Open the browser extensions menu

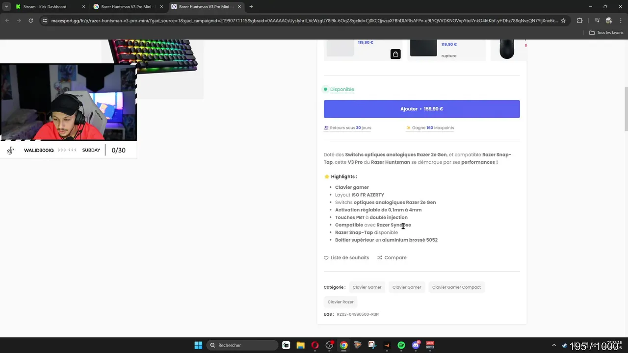click(579, 21)
